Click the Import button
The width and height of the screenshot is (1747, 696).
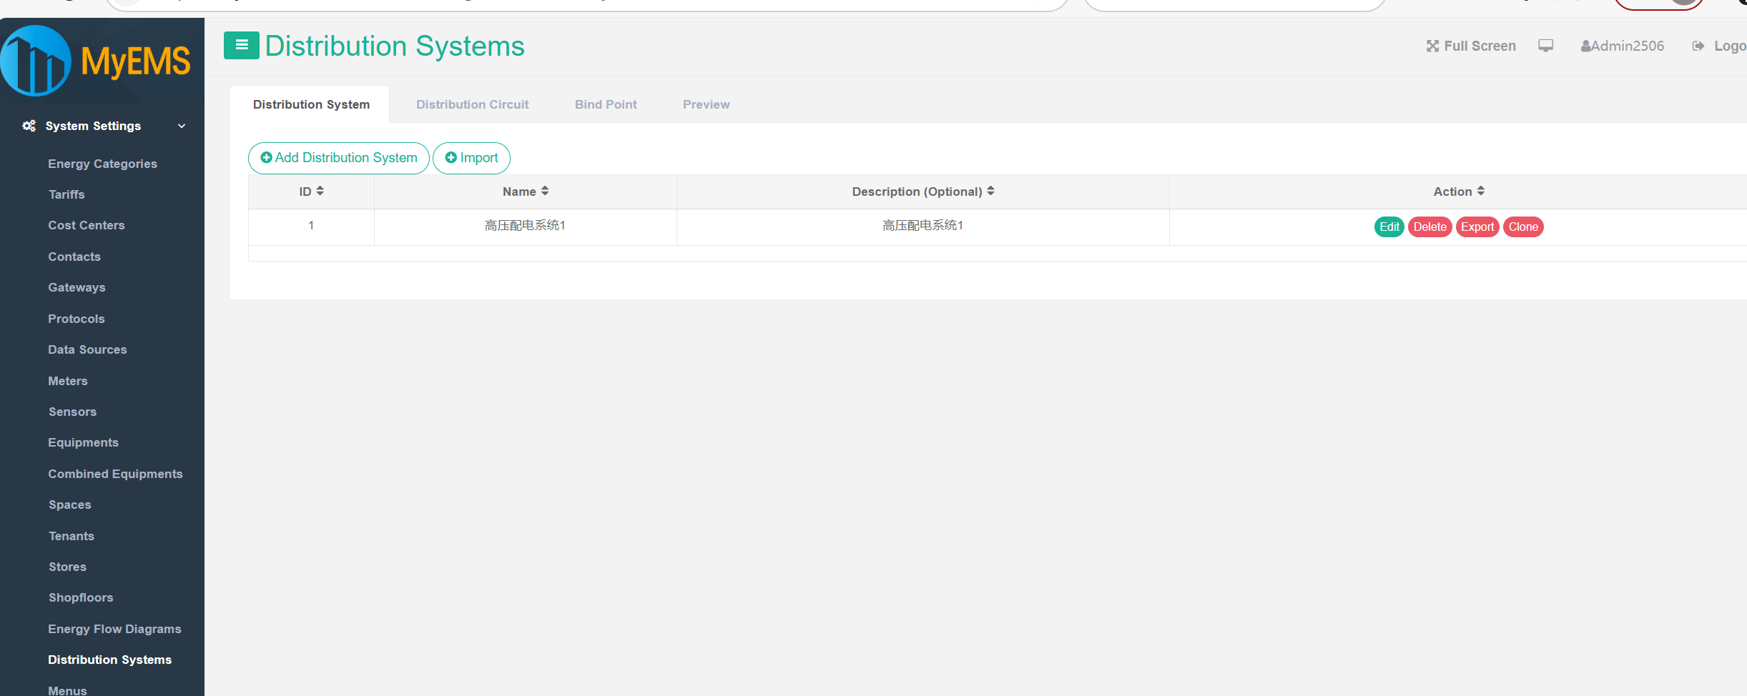[x=471, y=158]
